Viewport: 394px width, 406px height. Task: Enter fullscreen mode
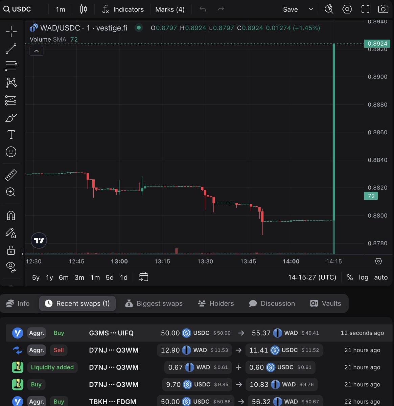point(365,9)
